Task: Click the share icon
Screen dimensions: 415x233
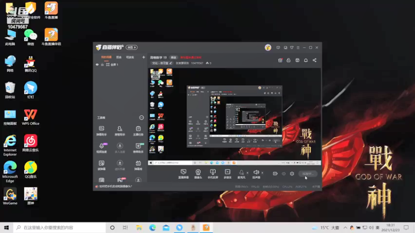Action: click(314, 60)
